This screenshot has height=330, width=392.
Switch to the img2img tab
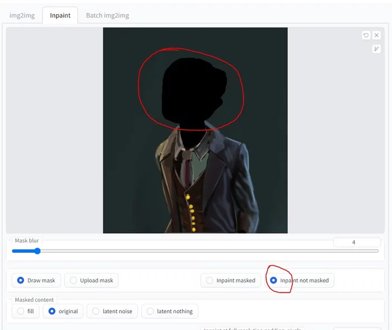click(x=22, y=16)
